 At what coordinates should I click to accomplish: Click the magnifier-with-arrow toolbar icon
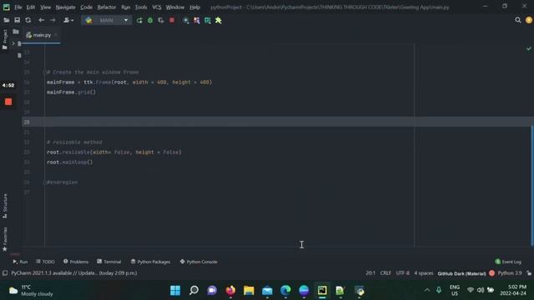[x=186, y=20]
